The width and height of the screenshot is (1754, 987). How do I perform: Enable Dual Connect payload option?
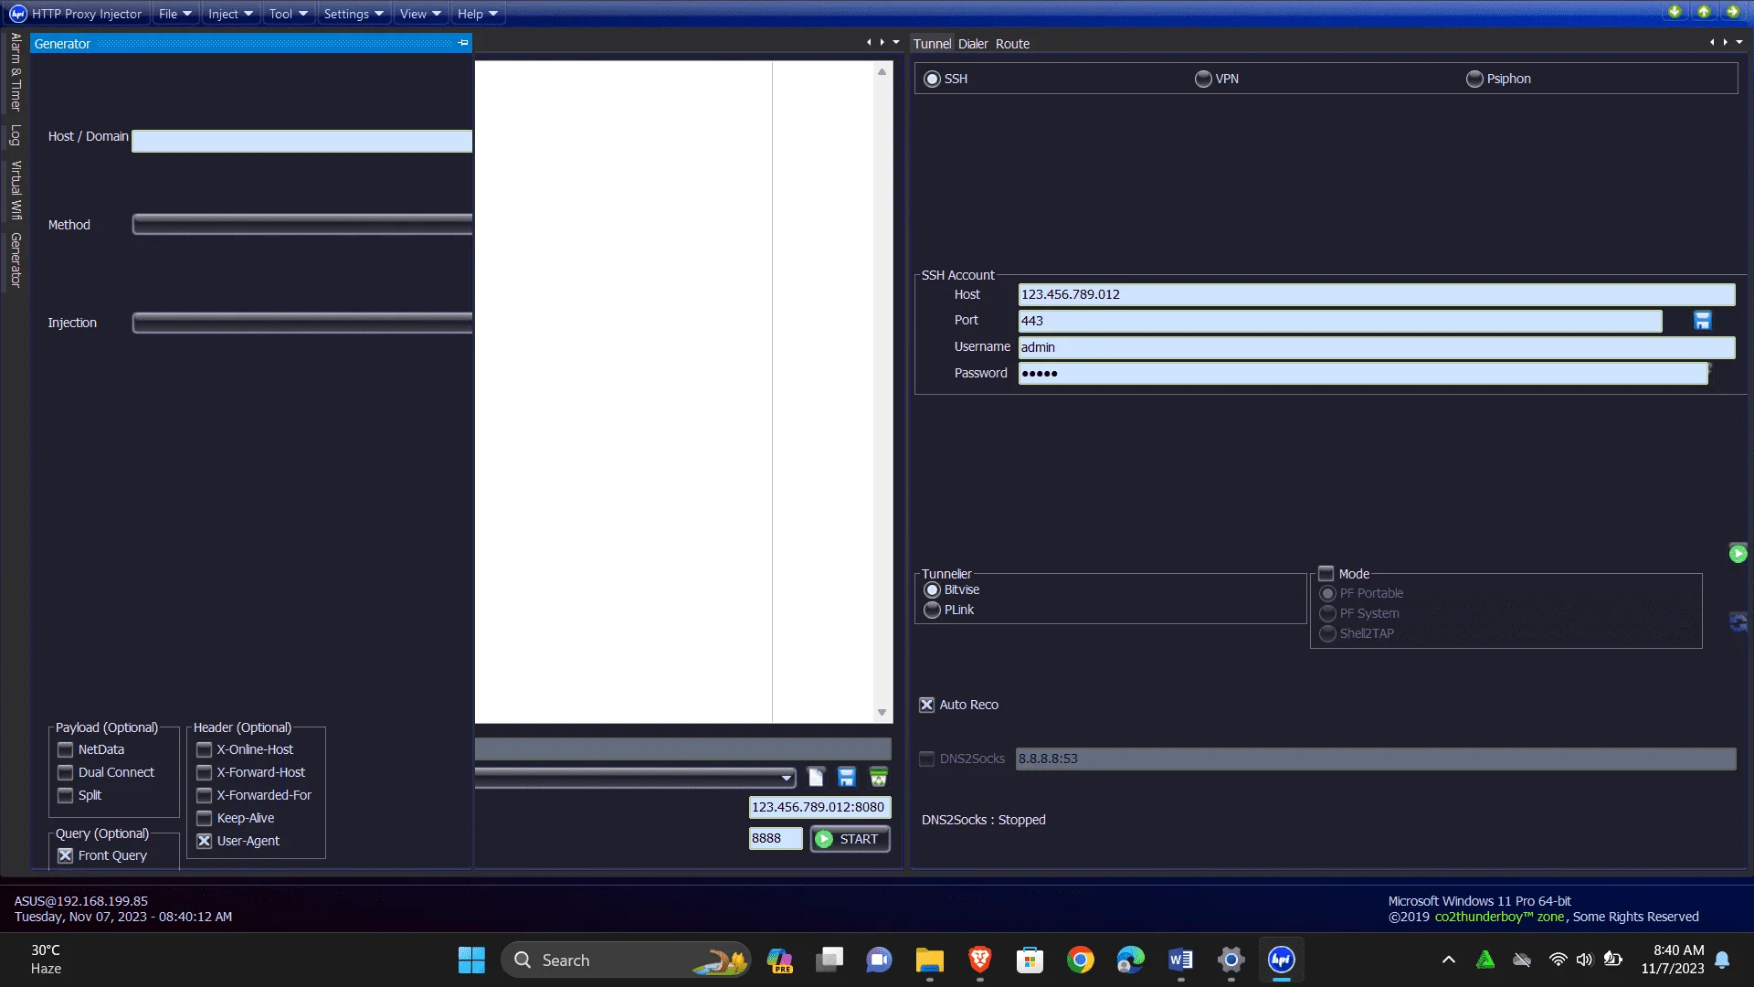(x=65, y=772)
